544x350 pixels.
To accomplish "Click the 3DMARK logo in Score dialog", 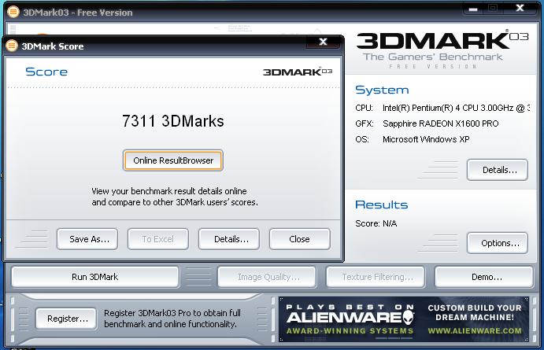I will pyautogui.click(x=298, y=72).
